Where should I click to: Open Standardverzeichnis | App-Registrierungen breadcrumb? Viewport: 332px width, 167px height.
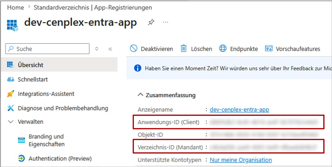[x=93, y=7]
